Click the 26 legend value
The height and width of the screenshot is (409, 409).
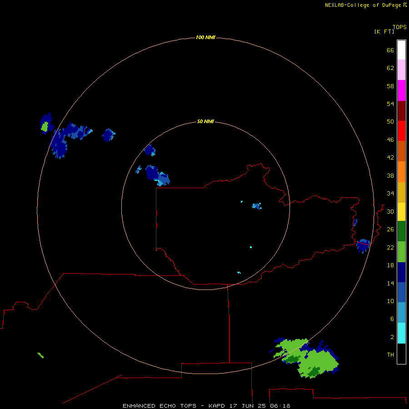390,229
